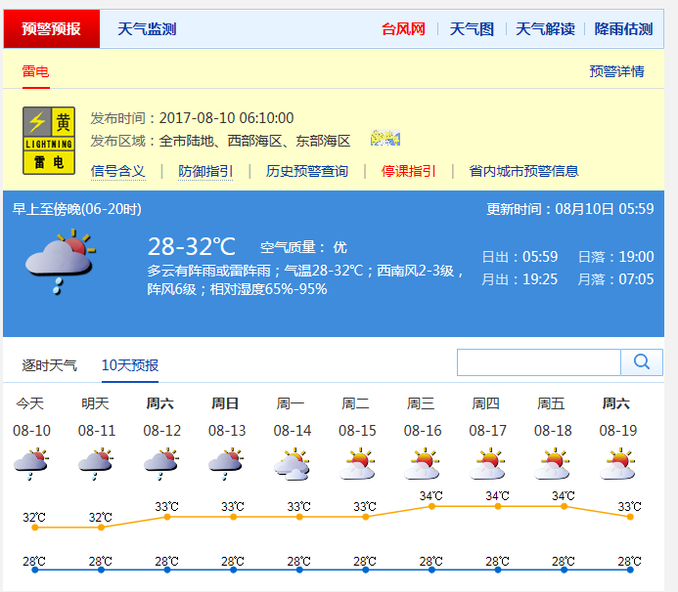This screenshot has width=678, height=592.
Task: Select the 08-12 Saturday forecast weather icon
Action: (x=161, y=464)
